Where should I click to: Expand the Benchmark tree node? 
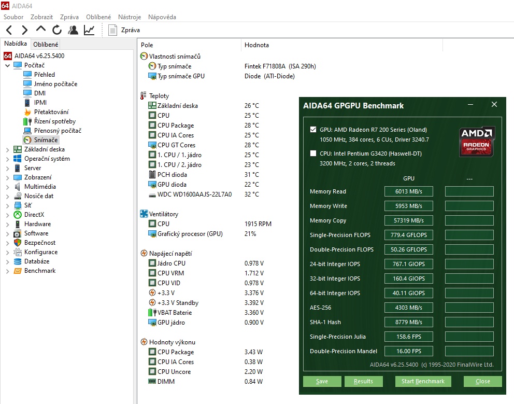pyautogui.click(x=7, y=271)
